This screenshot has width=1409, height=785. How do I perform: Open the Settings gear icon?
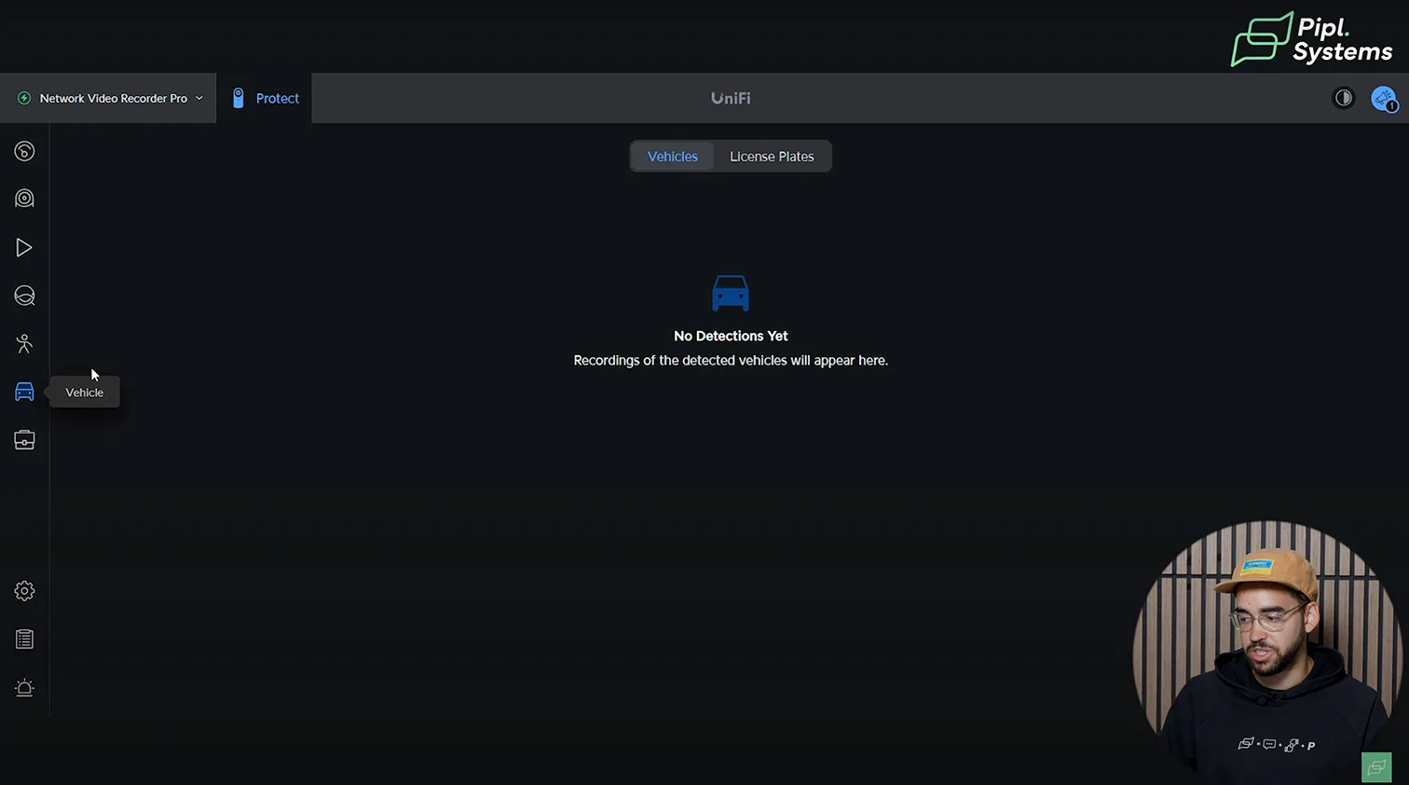click(24, 591)
